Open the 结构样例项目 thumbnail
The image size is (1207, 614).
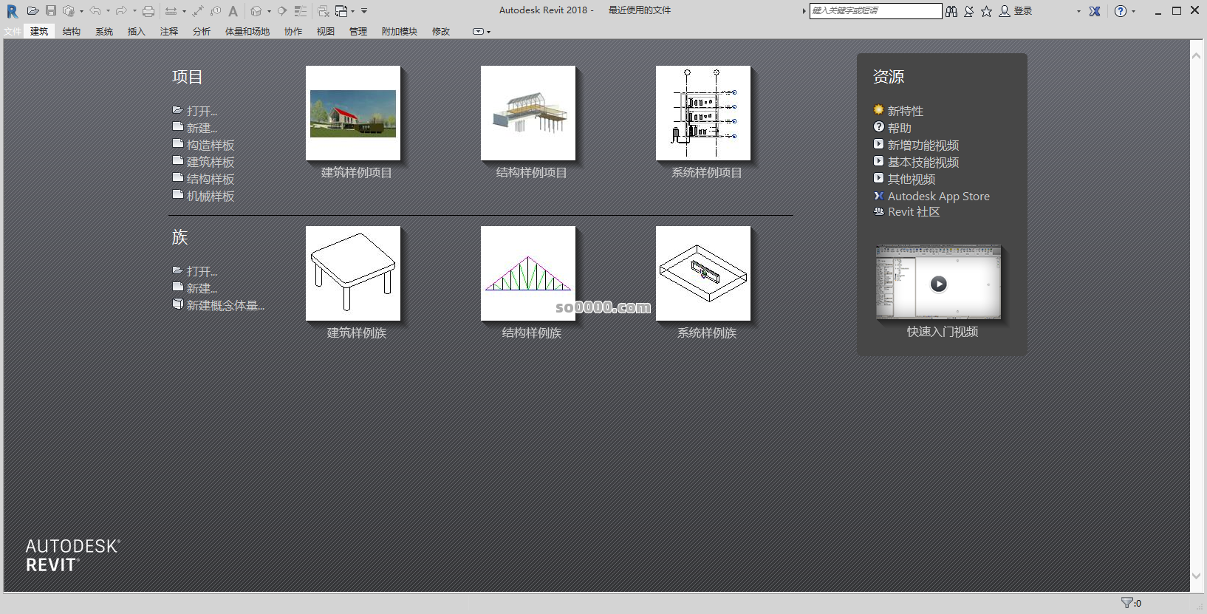click(x=528, y=113)
